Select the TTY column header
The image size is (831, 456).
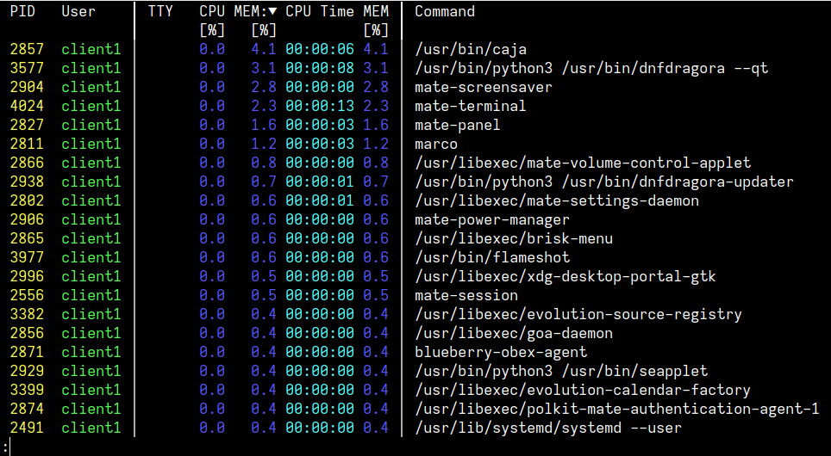coord(160,11)
